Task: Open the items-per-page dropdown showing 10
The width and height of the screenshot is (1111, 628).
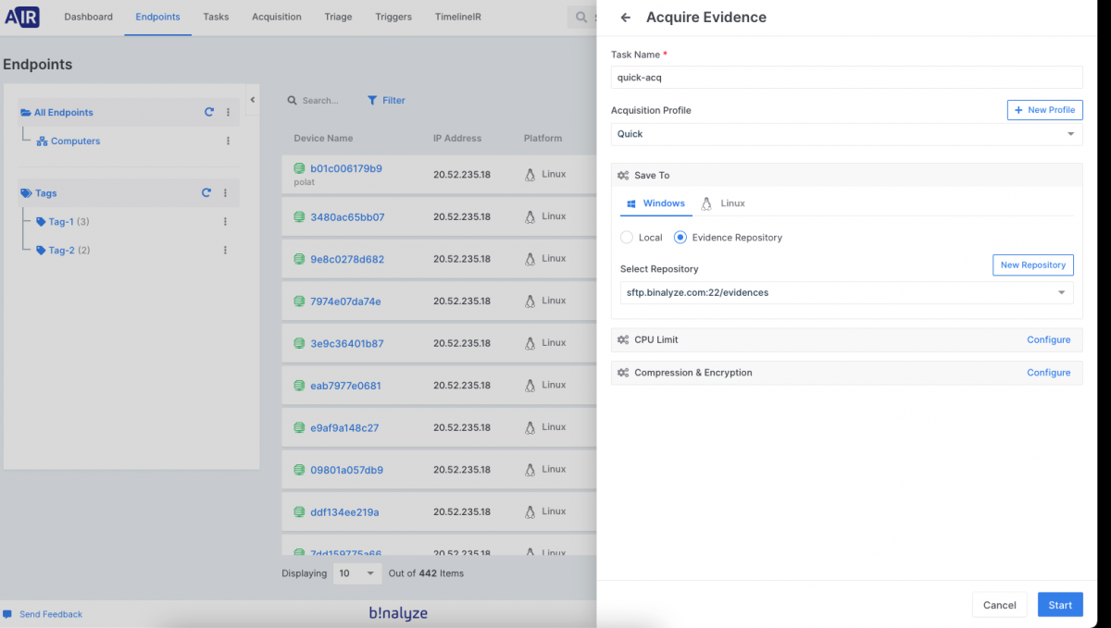Action: tap(356, 573)
